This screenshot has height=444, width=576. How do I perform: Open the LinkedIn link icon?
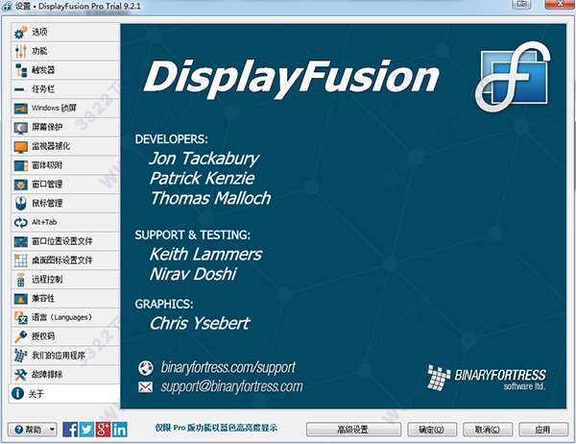[120, 430]
